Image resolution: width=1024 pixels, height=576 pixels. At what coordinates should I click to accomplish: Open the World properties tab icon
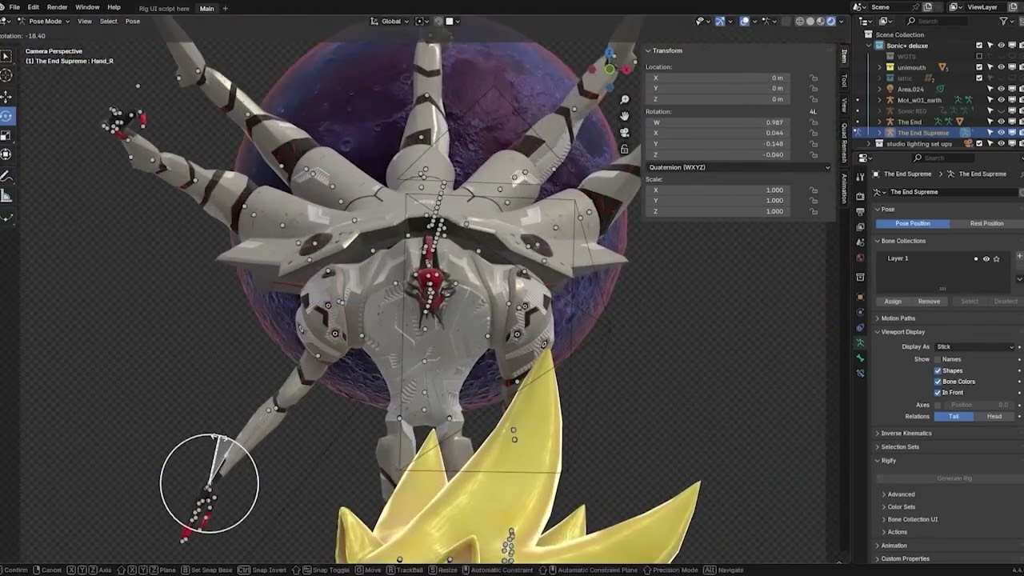[x=860, y=258]
